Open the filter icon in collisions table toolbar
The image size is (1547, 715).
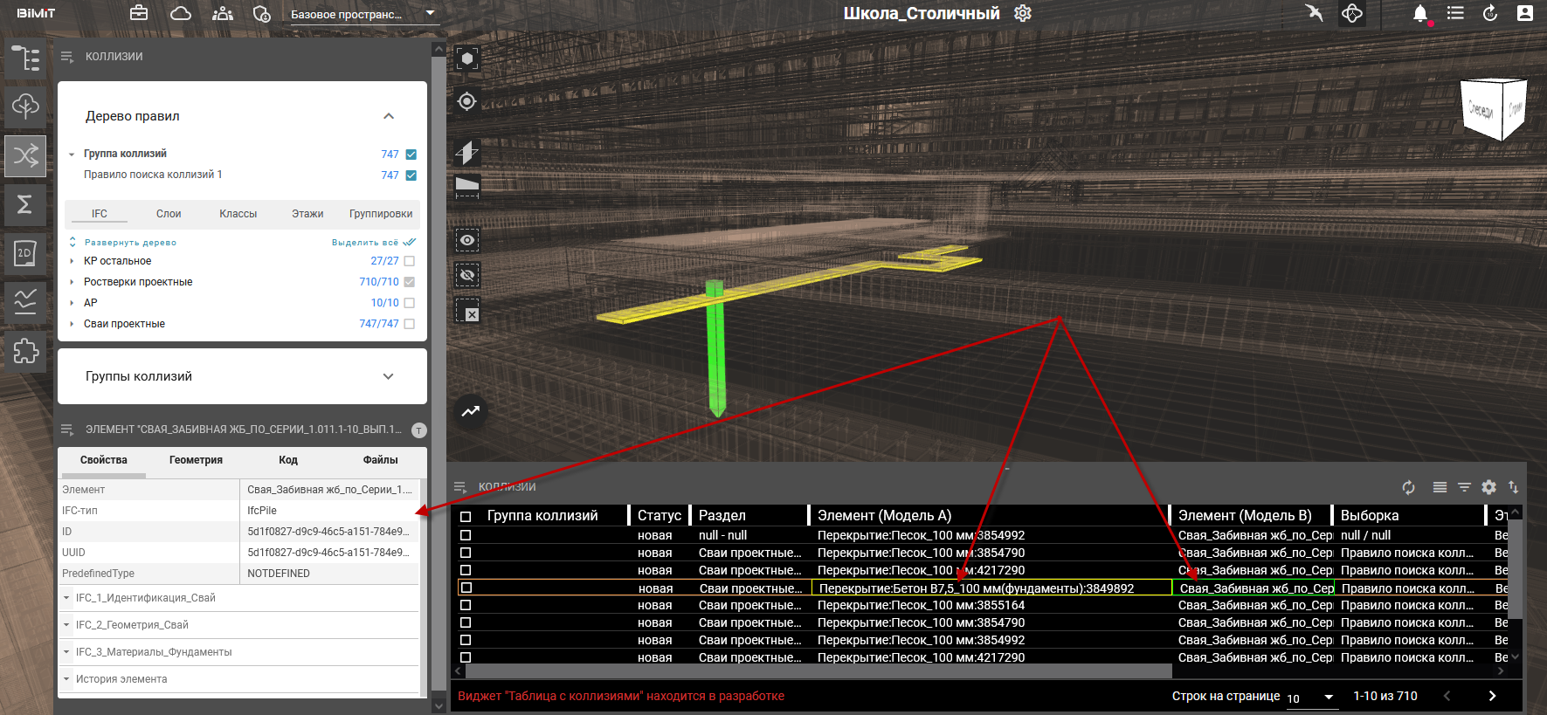(1464, 487)
